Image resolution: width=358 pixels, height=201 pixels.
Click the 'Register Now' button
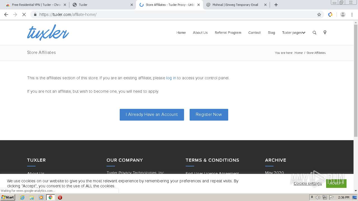(209, 115)
